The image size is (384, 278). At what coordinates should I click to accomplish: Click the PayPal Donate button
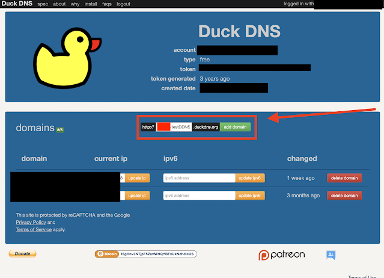[22, 254]
